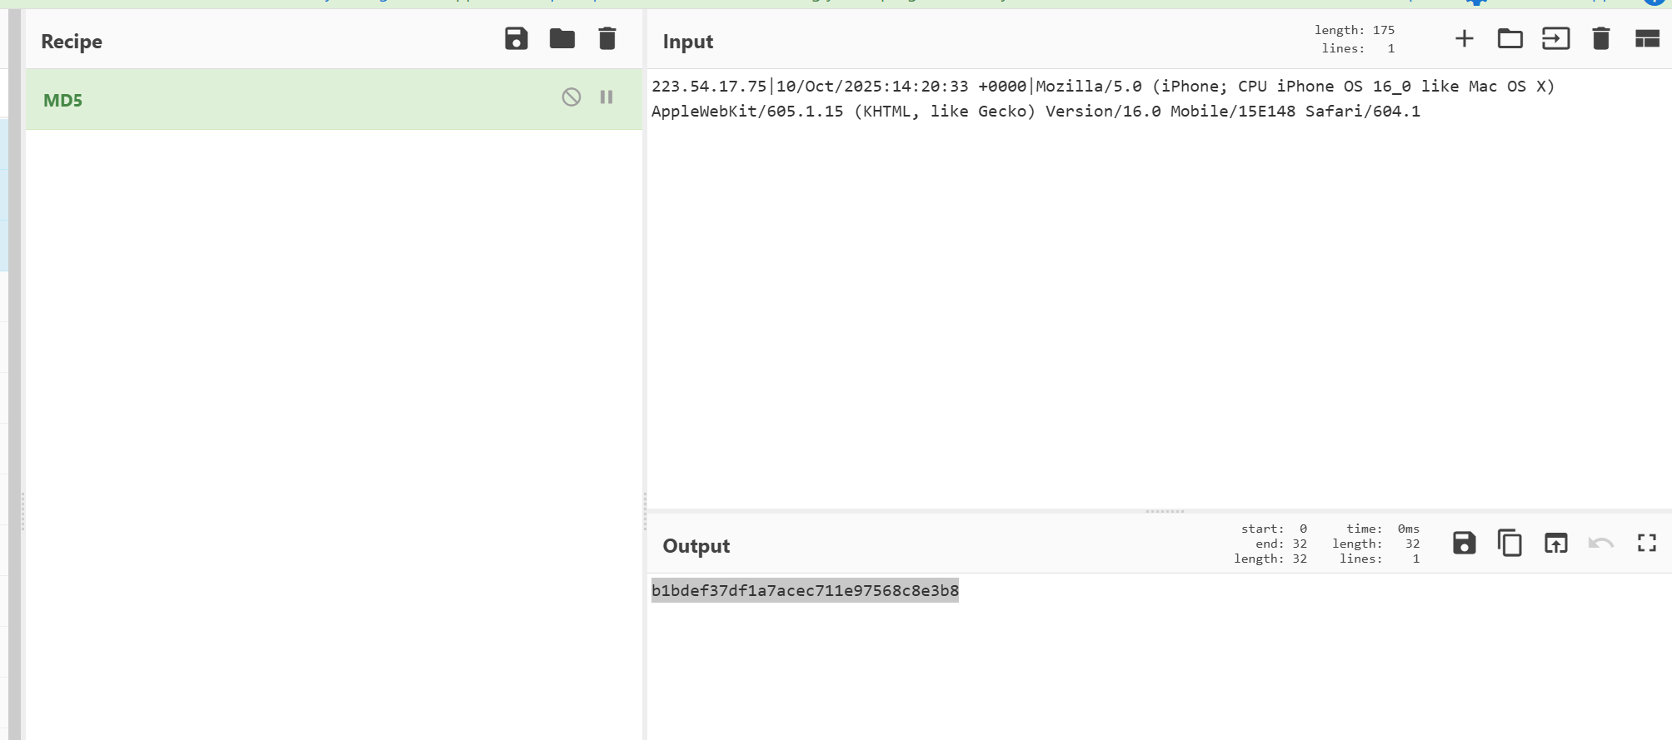Screen dimensions: 1672x740
Task: Reset pane layout
Action: click(x=1647, y=38)
